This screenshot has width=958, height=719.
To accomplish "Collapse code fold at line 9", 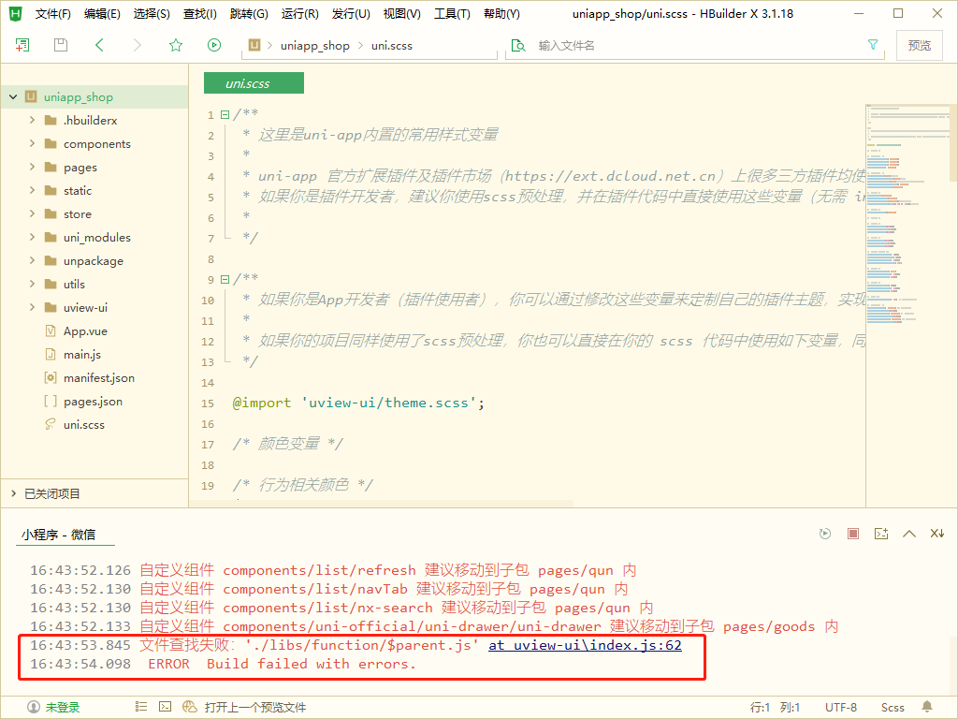I will (225, 279).
